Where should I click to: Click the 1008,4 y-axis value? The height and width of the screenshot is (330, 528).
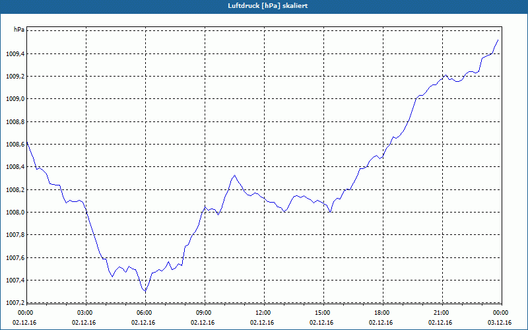pos(15,167)
